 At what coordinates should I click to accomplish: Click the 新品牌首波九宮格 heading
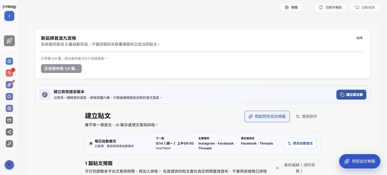click(59, 38)
